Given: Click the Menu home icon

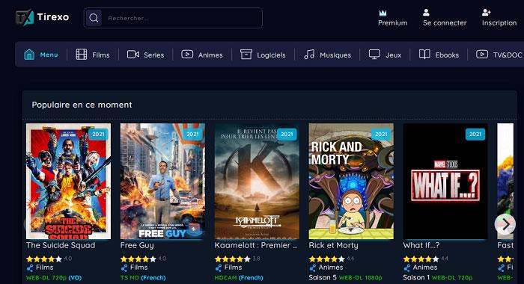Looking at the screenshot, I should (29, 55).
